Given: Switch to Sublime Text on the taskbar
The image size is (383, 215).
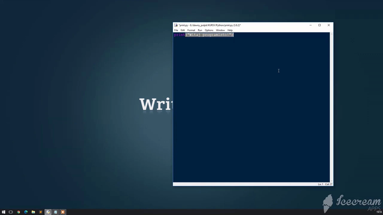Looking at the screenshot, I should (41, 212).
